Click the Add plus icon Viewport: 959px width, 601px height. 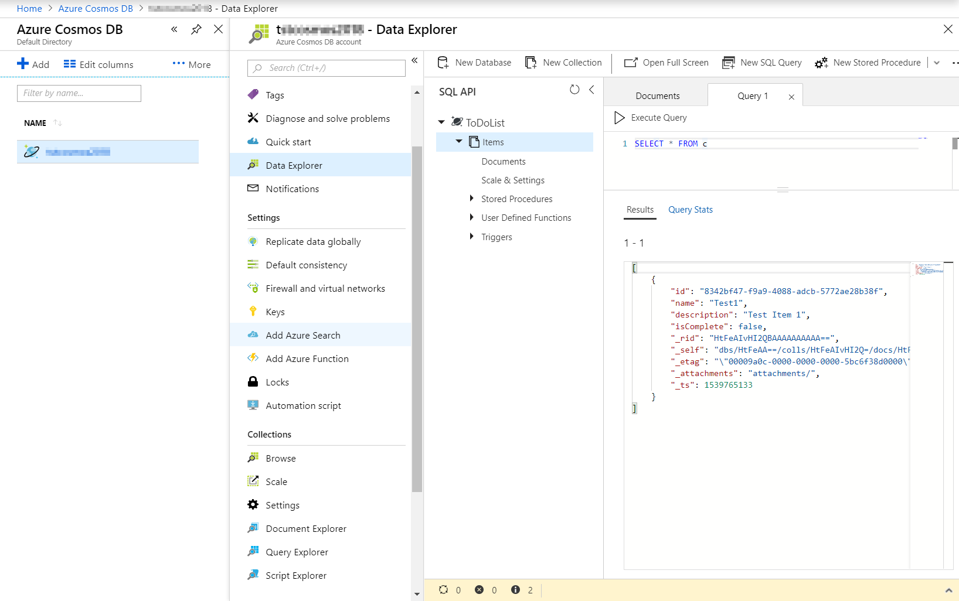pos(23,64)
